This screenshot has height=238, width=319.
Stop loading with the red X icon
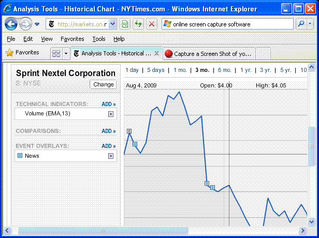(x=152, y=24)
